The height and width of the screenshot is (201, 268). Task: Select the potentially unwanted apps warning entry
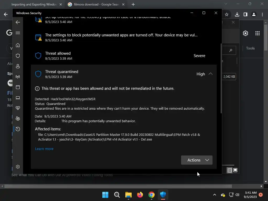pos(124,37)
